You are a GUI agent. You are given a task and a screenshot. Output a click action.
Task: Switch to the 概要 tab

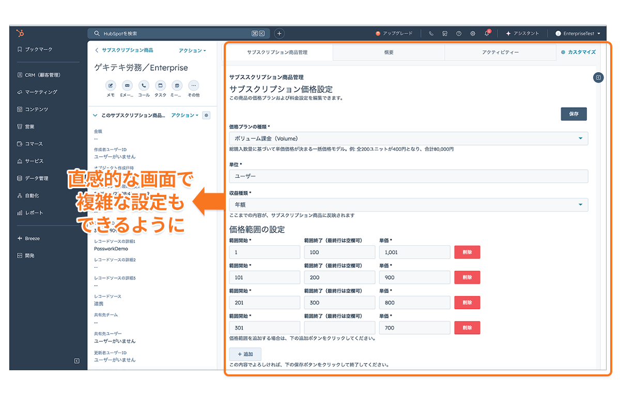389,52
